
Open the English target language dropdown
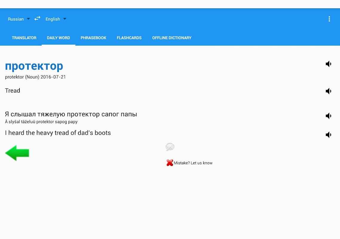click(56, 19)
